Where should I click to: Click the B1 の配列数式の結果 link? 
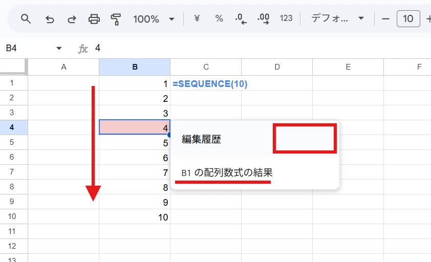tap(227, 172)
